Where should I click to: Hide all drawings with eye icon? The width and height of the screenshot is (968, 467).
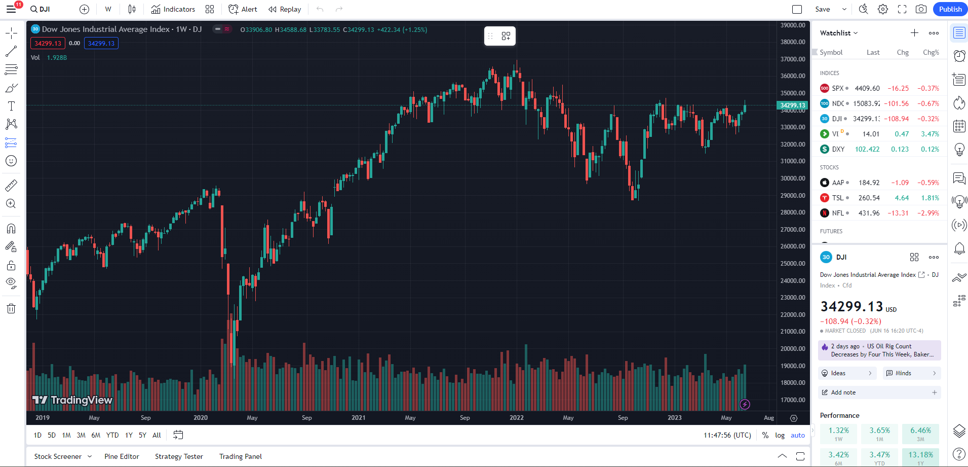(11, 283)
